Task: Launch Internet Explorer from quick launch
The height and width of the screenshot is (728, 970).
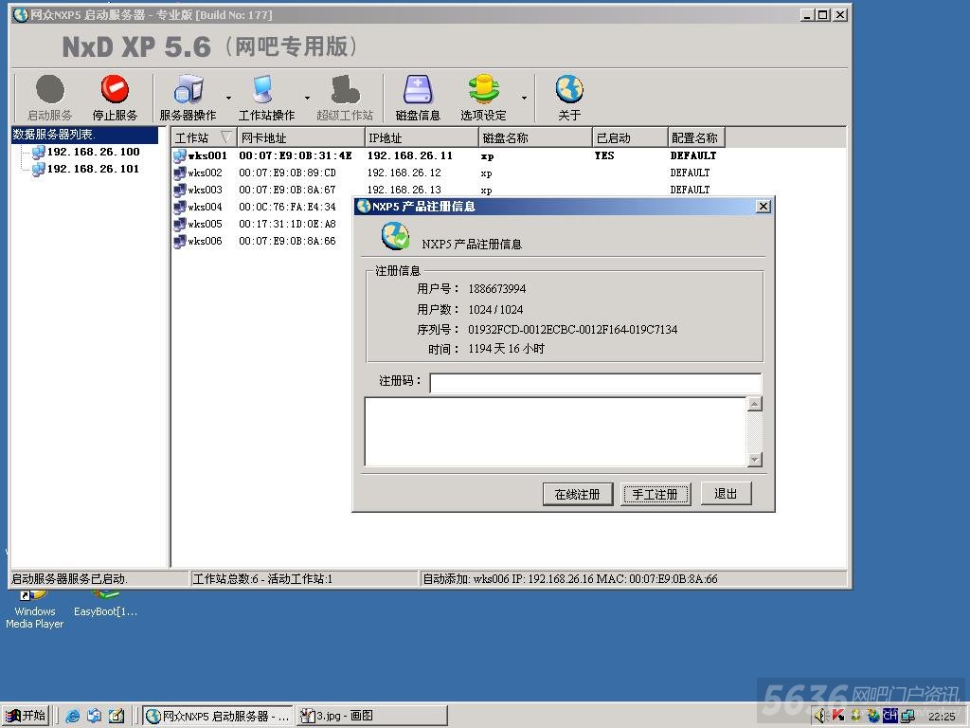Action: point(72,717)
